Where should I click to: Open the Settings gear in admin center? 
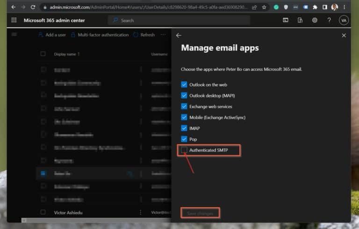pos(315,20)
